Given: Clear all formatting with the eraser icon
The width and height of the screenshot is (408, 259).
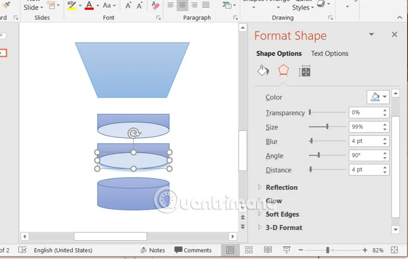Looking at the screenshot, I should coord(156,6).
